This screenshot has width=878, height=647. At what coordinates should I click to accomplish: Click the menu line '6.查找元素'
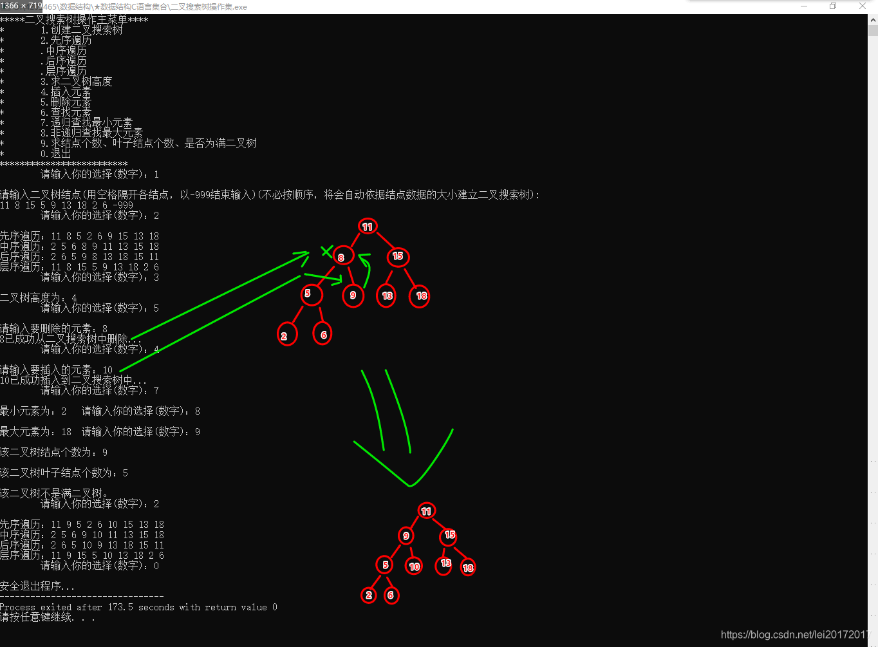(x=66, y=113)
